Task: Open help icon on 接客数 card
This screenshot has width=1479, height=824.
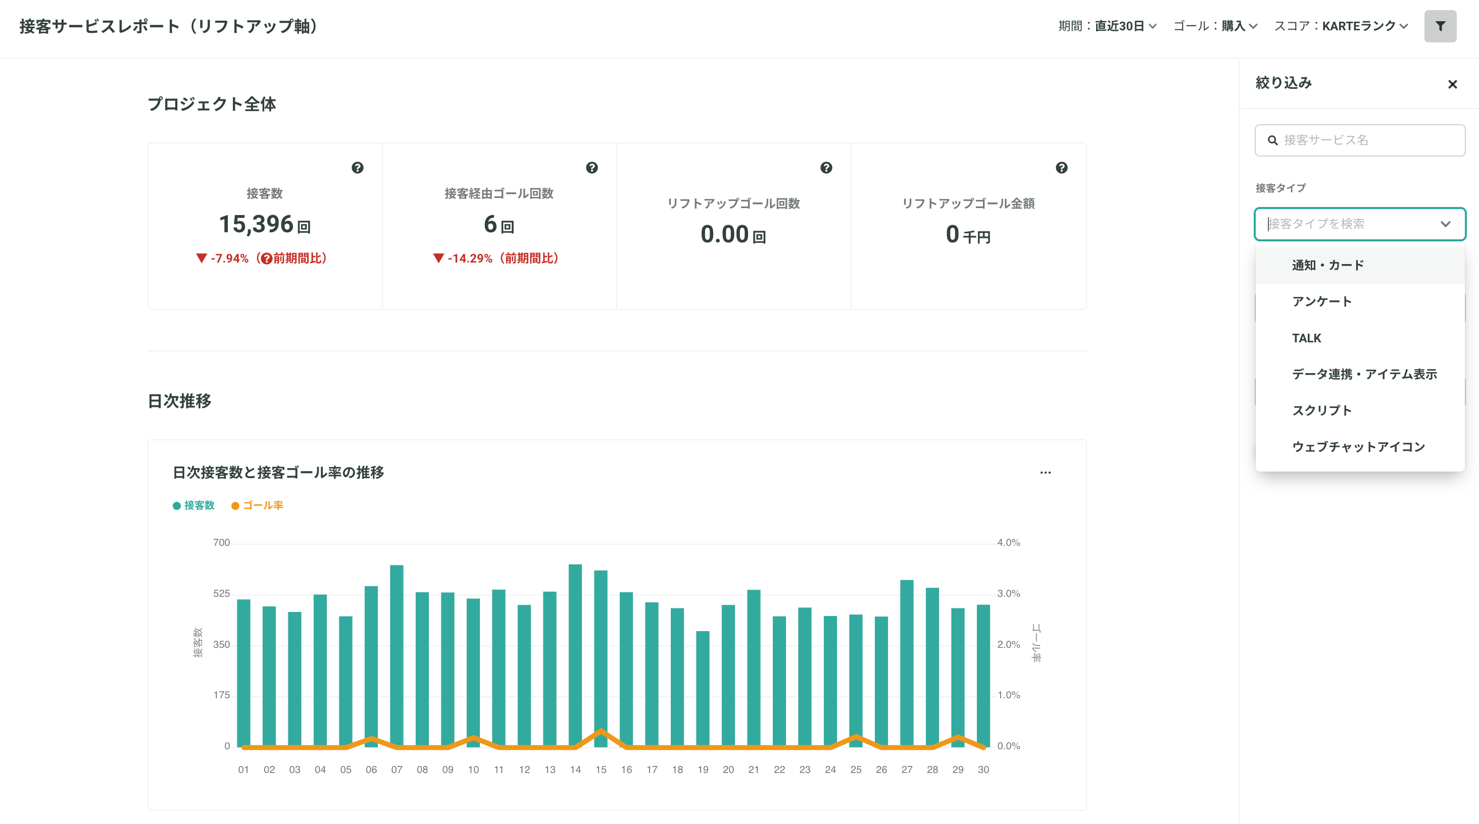Action: tap(358, 168)
